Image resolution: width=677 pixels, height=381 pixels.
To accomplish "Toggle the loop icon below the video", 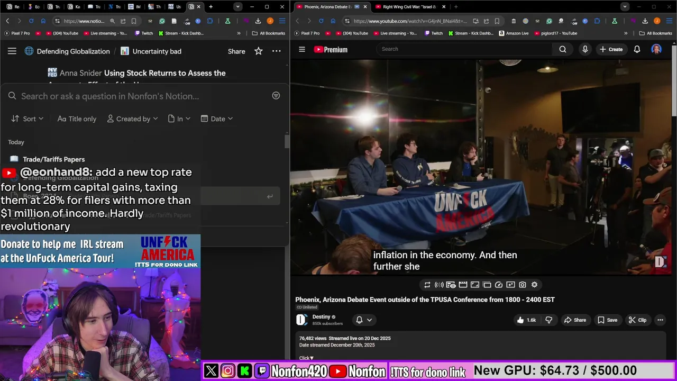I will 427,285.
